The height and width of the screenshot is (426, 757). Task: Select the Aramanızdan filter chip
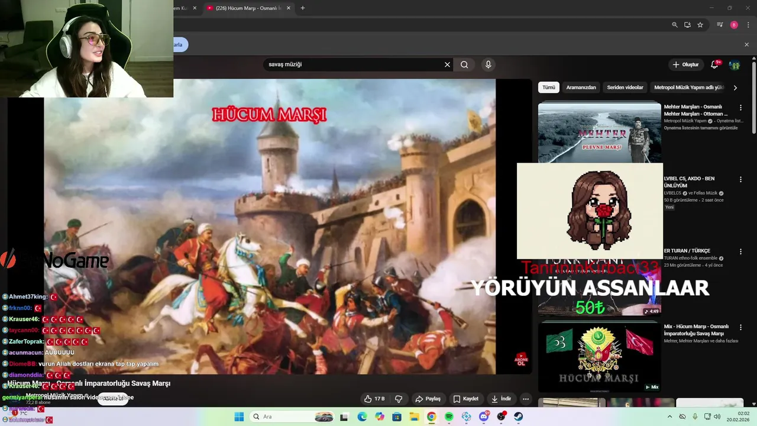[x=581, y=88]
